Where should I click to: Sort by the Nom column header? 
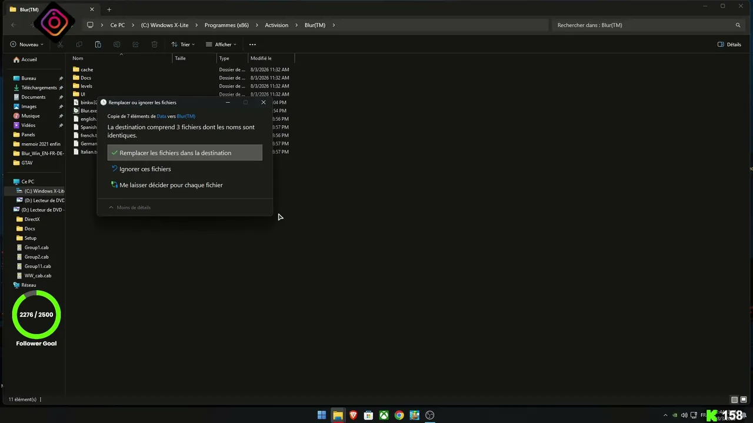pyautogui.click(x=122, y=58)
